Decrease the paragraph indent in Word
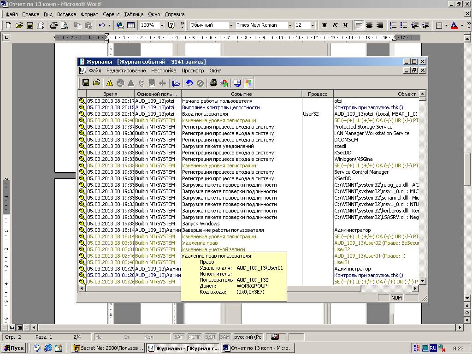Image resolution: width=472 pixels, height=354 pixels. [x=415, y=25]
